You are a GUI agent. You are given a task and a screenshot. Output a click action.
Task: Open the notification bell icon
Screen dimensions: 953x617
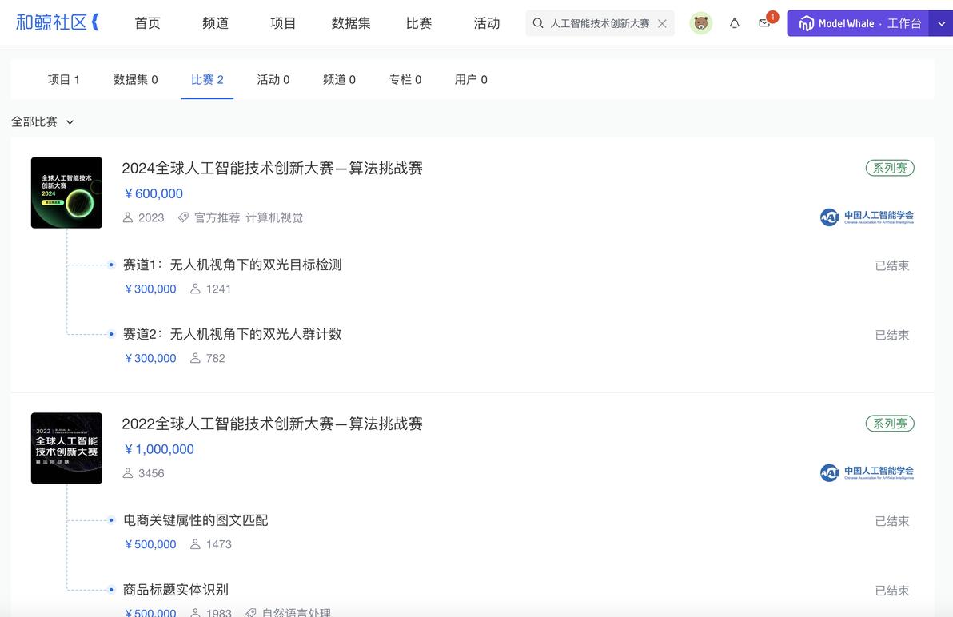[734, 24]
